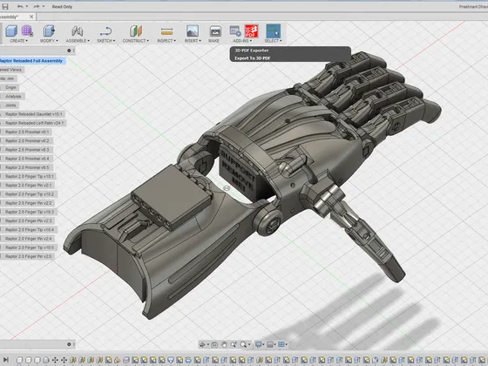Click the Sketch line-arc icon
This screenshot has height=366, width=488.
point(105,30)
